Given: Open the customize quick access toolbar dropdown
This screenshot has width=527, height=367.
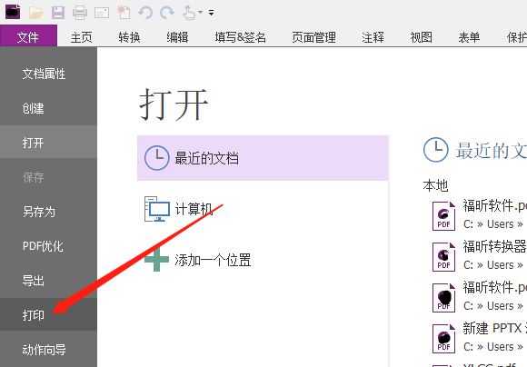Looking at the screenshot, I should 212,13.
